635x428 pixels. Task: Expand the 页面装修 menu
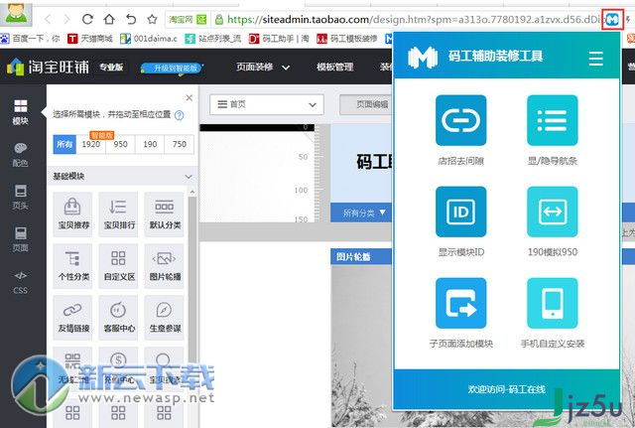(x=263, y=67)
